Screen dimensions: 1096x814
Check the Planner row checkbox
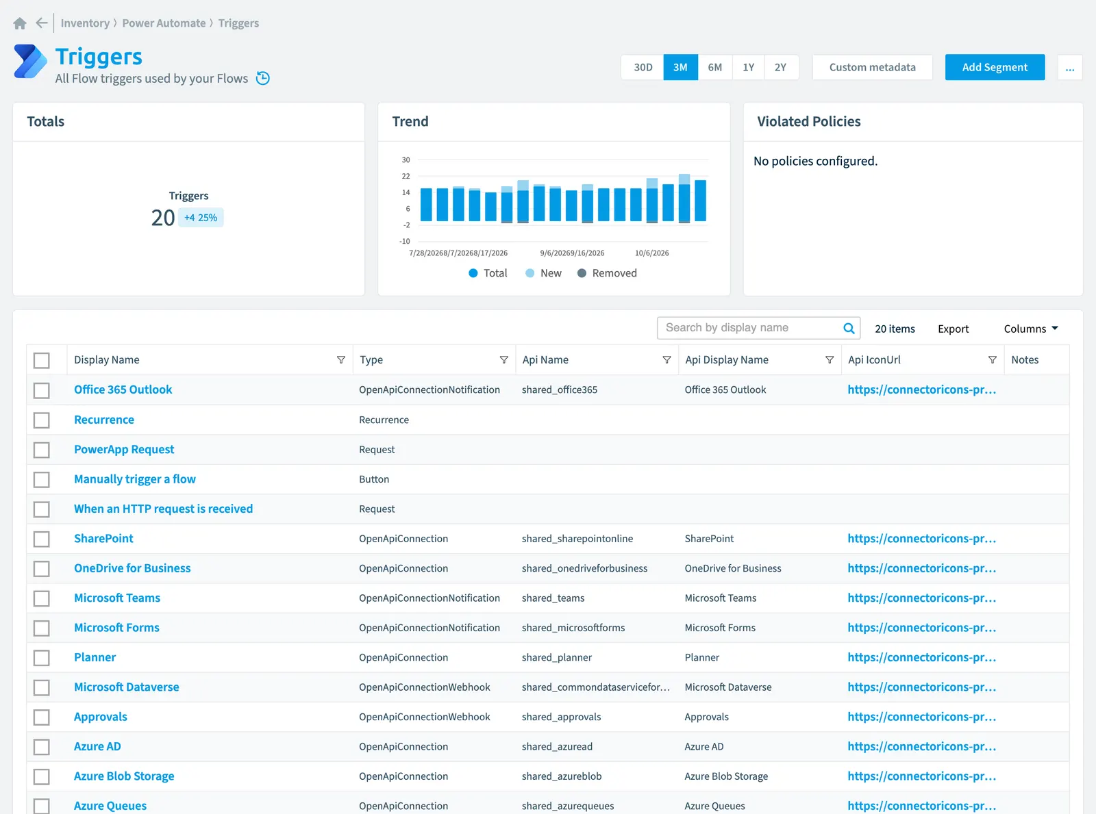point(42,658)
